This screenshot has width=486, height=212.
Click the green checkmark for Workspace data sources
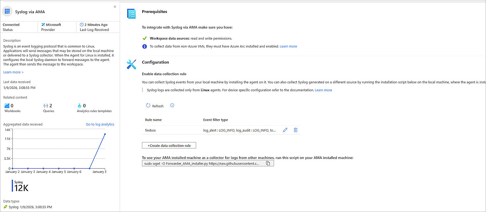point(144,38)
